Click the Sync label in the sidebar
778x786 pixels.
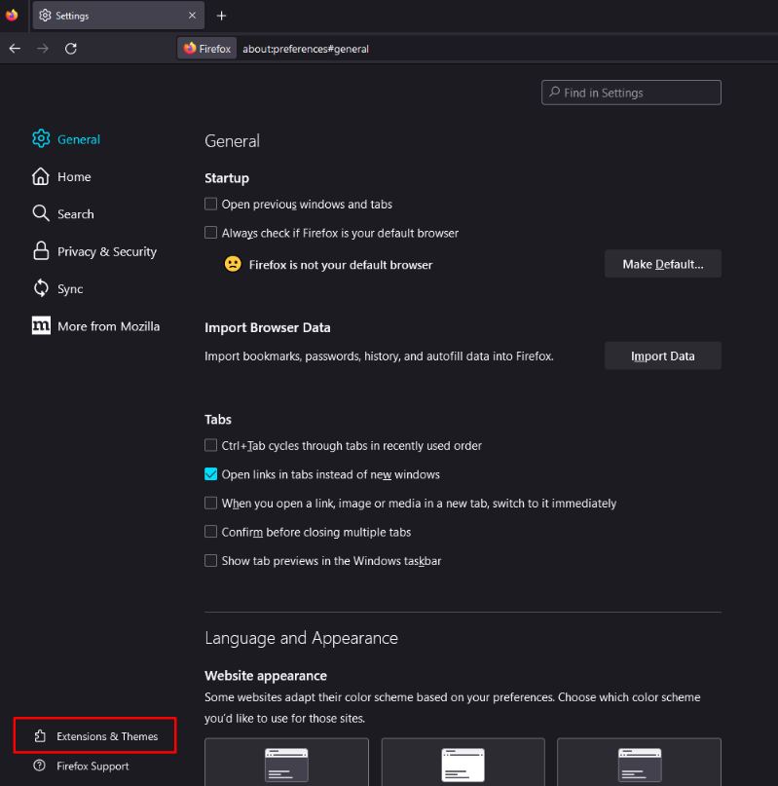click(70, 289)
